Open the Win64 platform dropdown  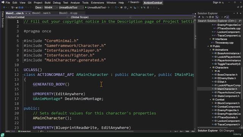(x=50, y=8)
